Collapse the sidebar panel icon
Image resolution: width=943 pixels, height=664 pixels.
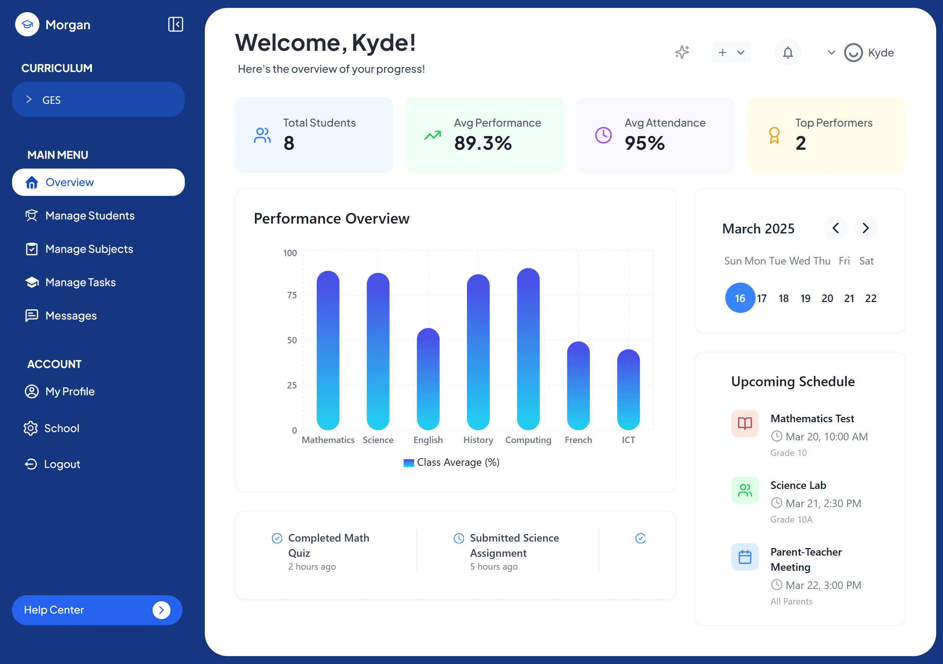(175, 24)
